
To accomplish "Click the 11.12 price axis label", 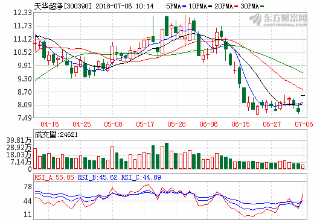I will coord(22,39).
